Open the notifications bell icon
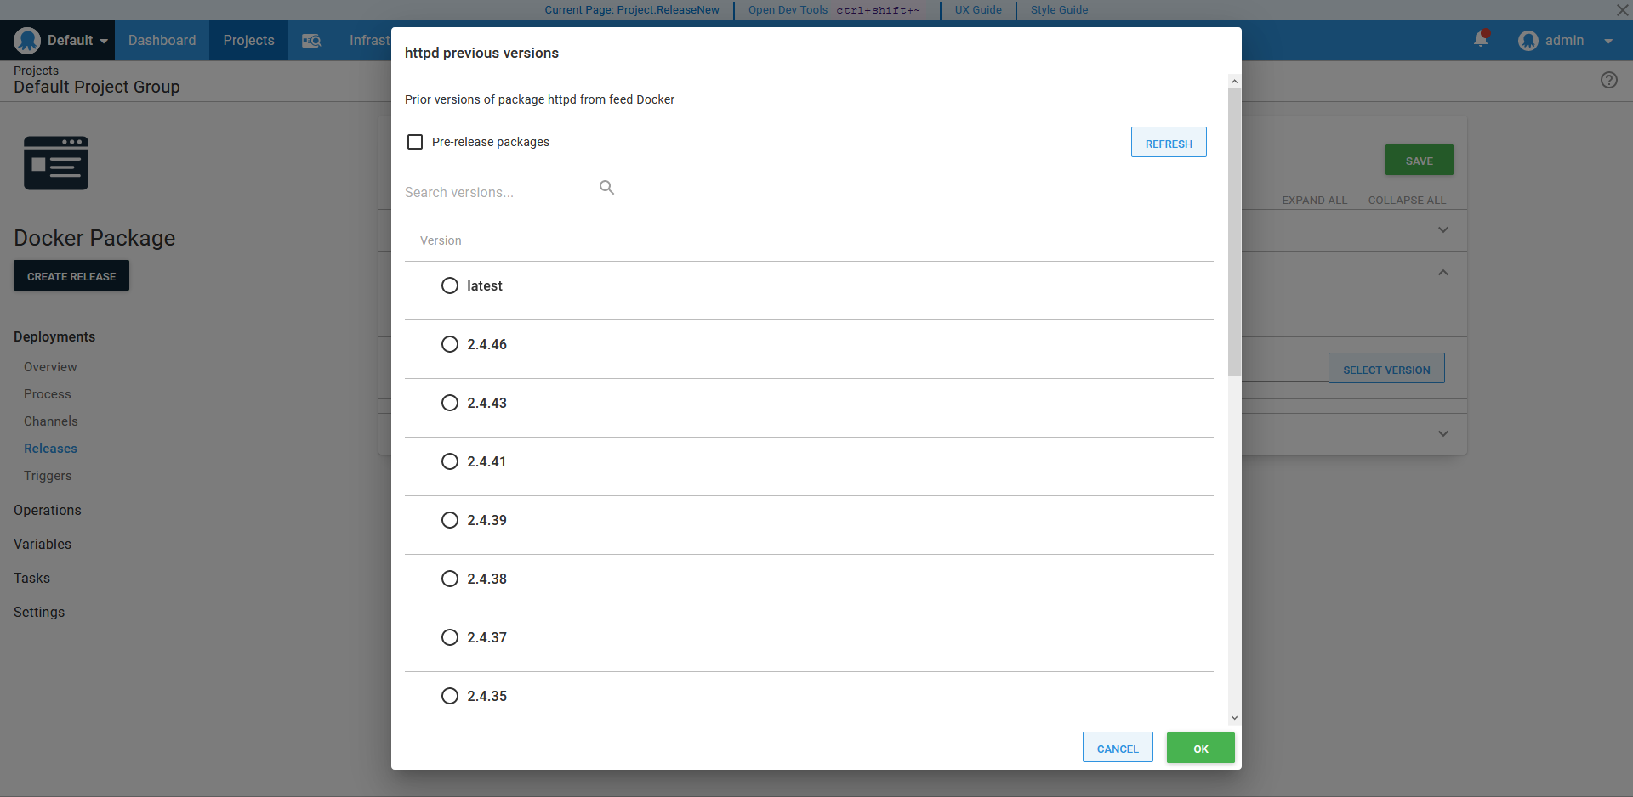The width and height of the screenshot is (1633, 797). pyautogui.click(x=1481, y=40)
